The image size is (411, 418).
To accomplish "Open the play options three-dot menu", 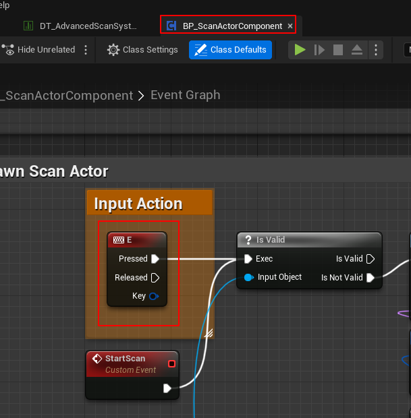I will tap(376, 50).
